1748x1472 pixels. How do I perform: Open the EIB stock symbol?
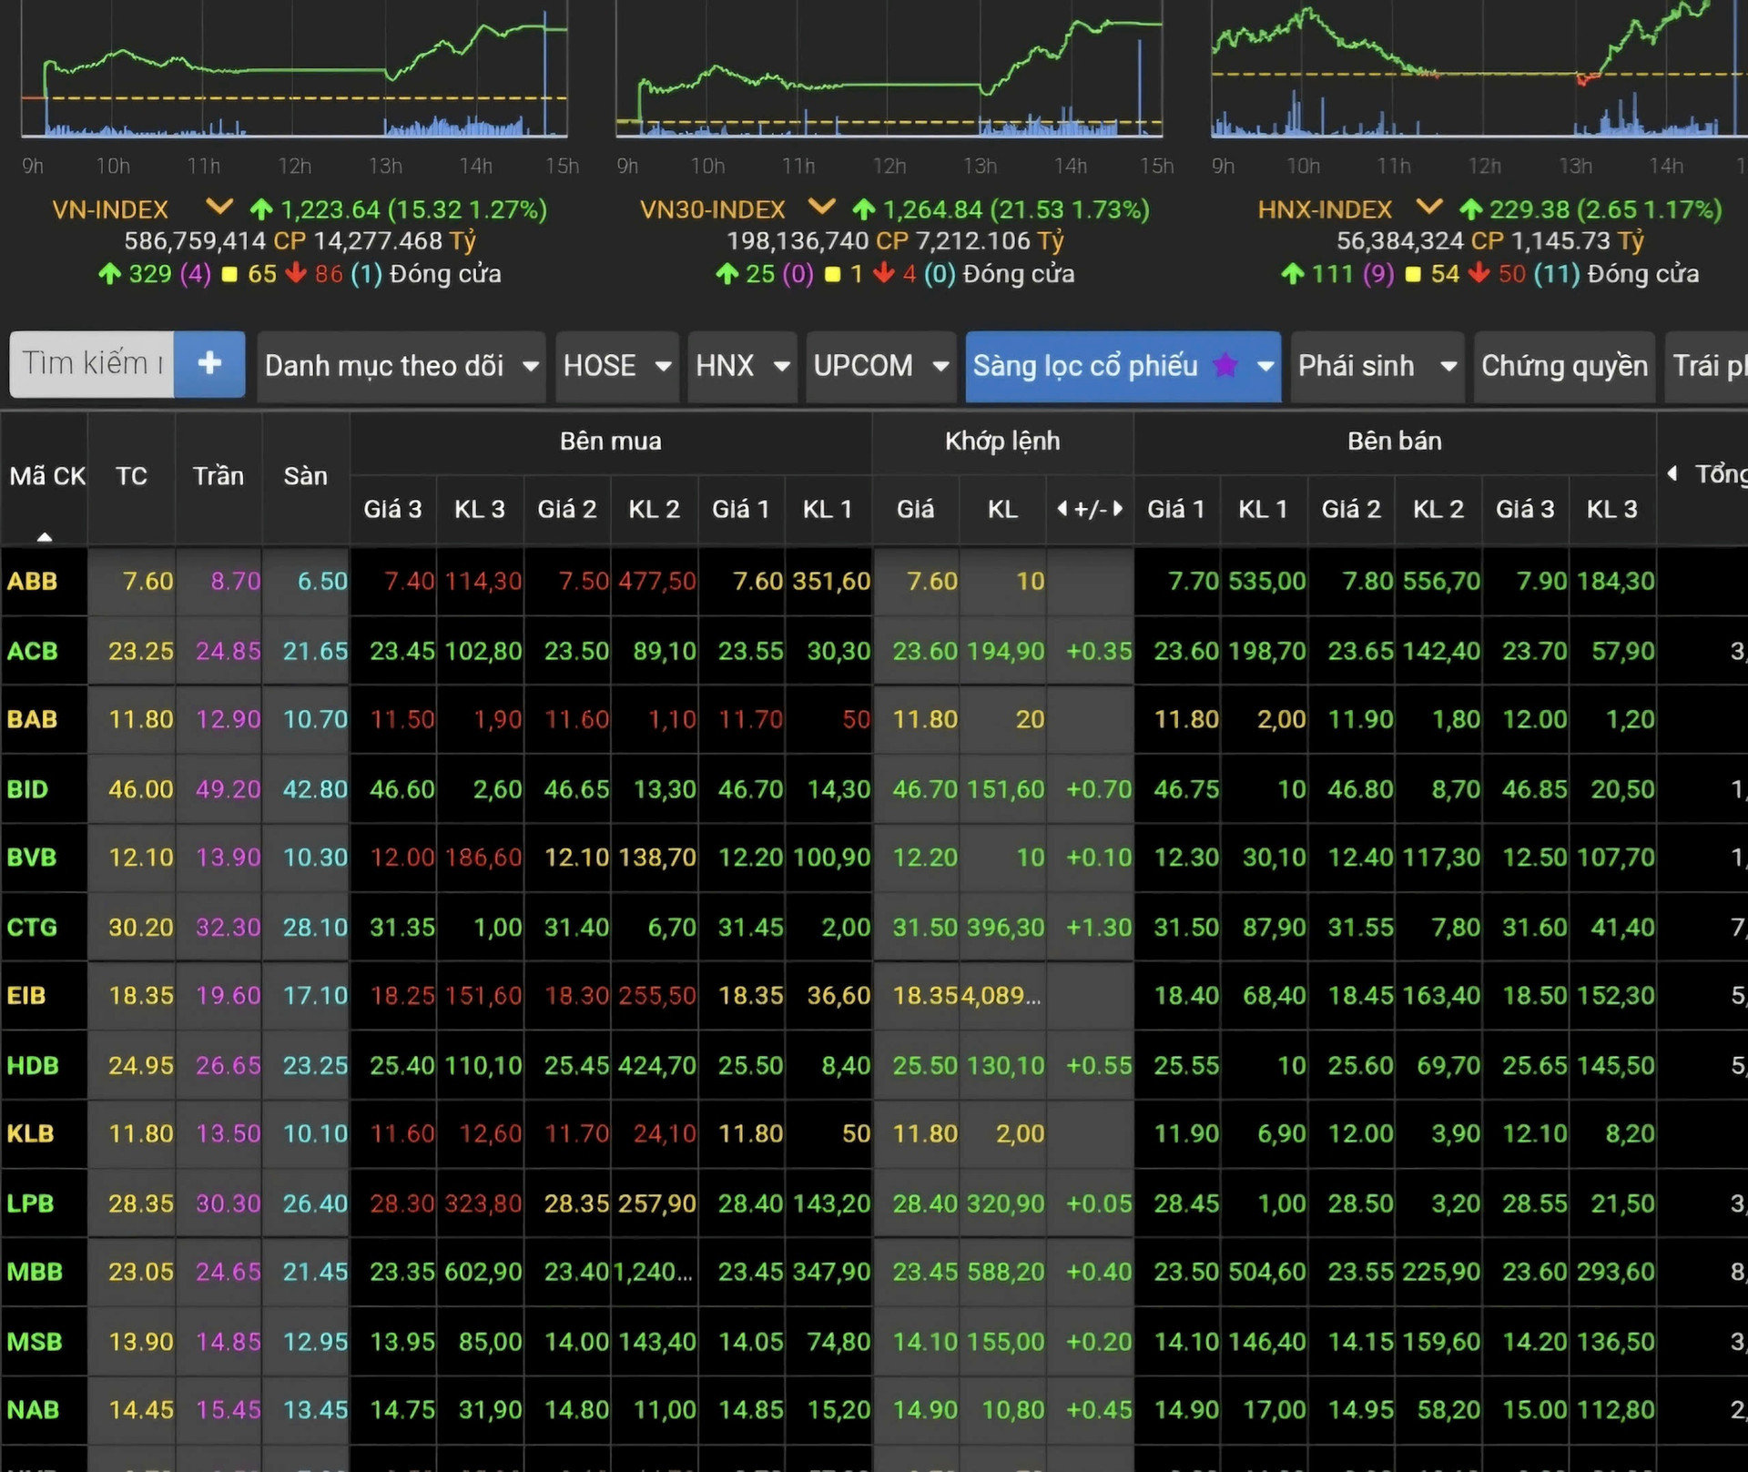coord(26,996)
